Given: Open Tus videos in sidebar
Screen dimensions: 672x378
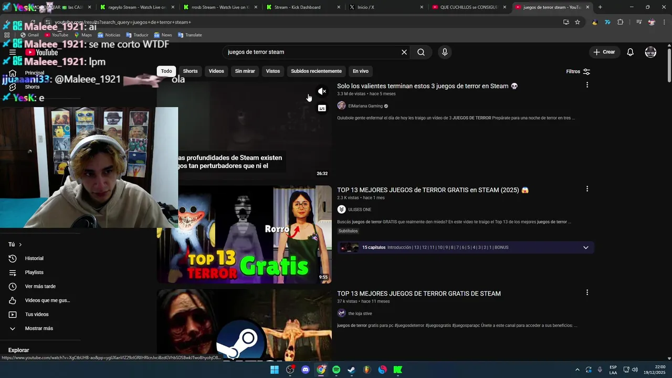Looking at the screenshot, I should point(37,314).
